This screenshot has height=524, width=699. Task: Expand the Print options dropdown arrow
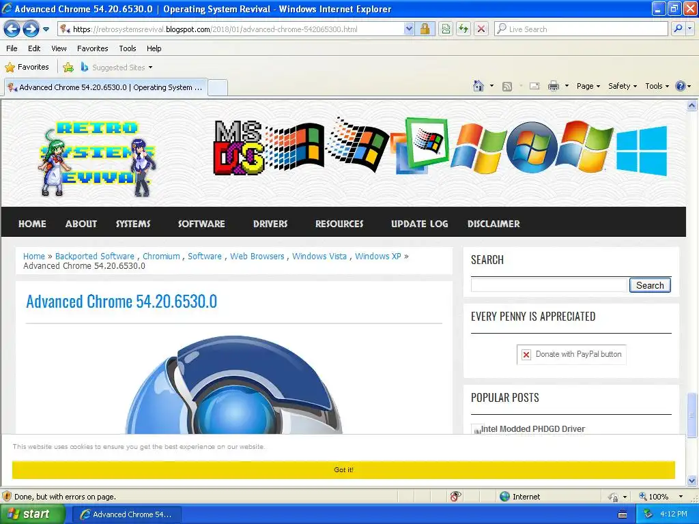tap(567, 86)
